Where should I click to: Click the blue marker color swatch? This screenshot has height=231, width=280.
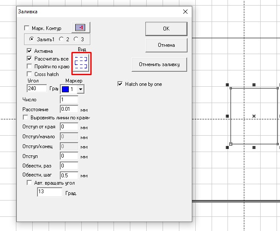point(65,89)
